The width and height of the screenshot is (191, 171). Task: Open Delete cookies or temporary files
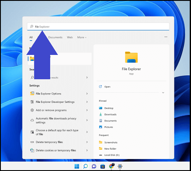coord(56,150)
